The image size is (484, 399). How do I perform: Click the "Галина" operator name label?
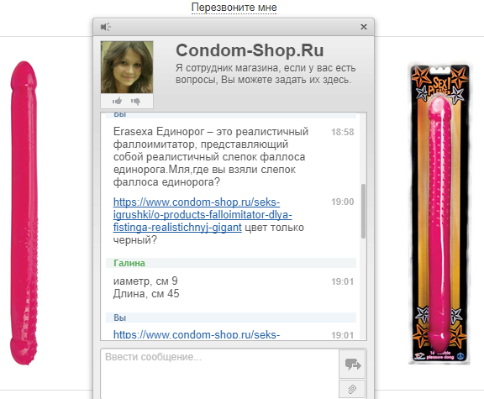pos(129,263)
